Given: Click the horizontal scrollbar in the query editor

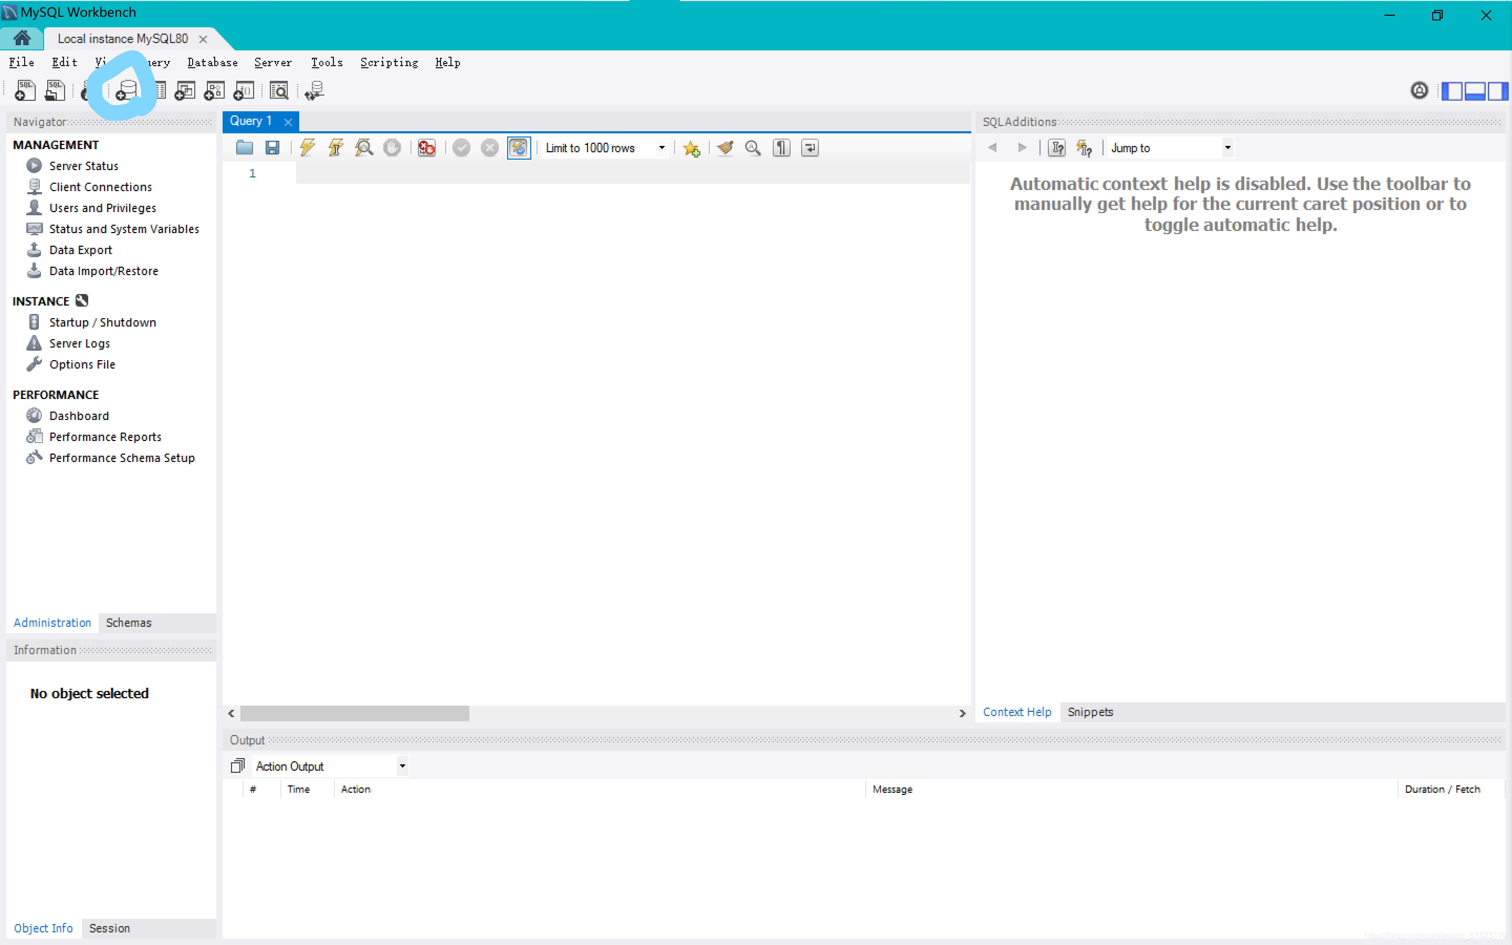Looking at the screenshot, I should pos(354,713).
